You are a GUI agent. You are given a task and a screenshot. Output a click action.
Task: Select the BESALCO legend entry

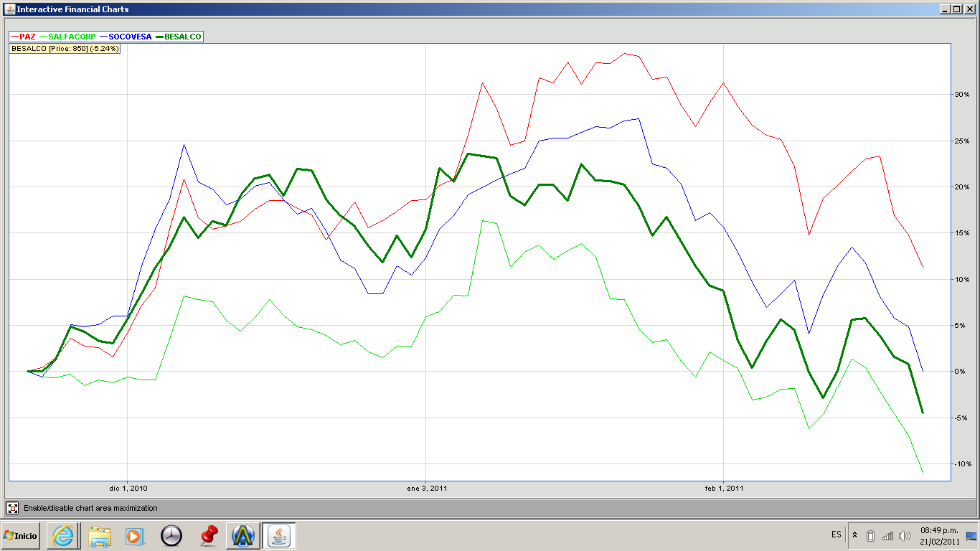click(x=179, y=37)
